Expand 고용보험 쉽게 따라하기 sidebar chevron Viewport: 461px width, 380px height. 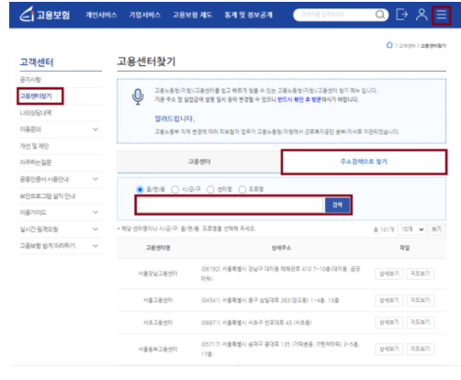96,246
